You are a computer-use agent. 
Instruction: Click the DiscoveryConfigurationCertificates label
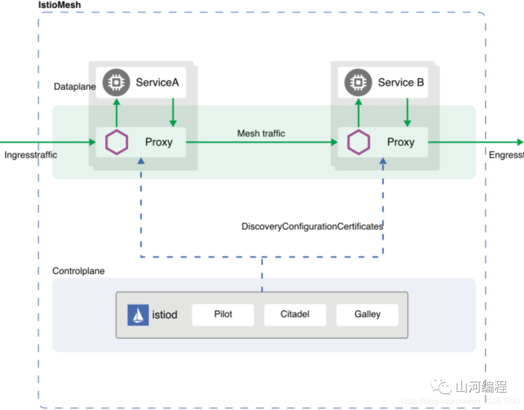pos(312,226)
